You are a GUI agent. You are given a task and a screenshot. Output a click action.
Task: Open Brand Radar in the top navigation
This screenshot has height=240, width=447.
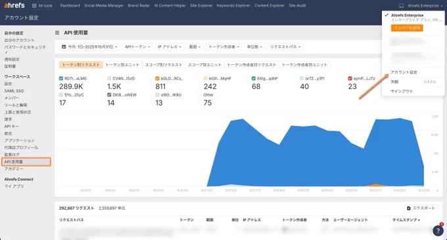(x=139, y=6)
